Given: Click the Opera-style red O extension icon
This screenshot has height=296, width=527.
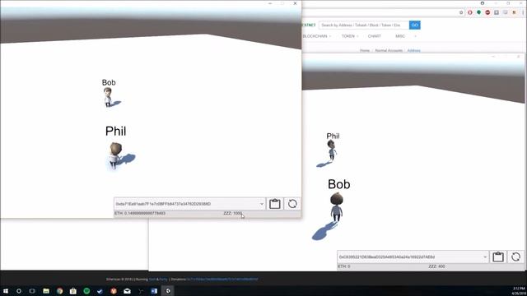Looking at the screenshot, I should coord(470,12).
